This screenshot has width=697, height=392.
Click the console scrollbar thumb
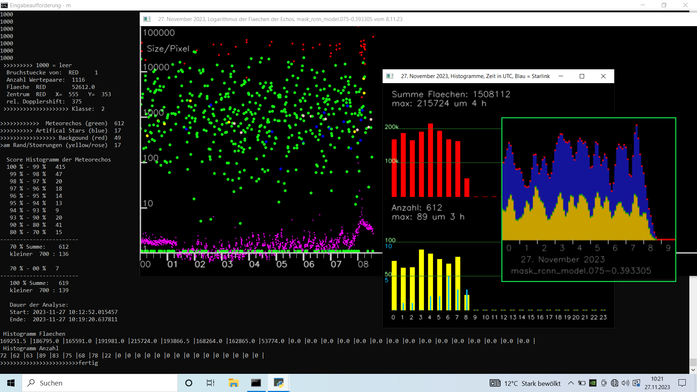(693, 362)
